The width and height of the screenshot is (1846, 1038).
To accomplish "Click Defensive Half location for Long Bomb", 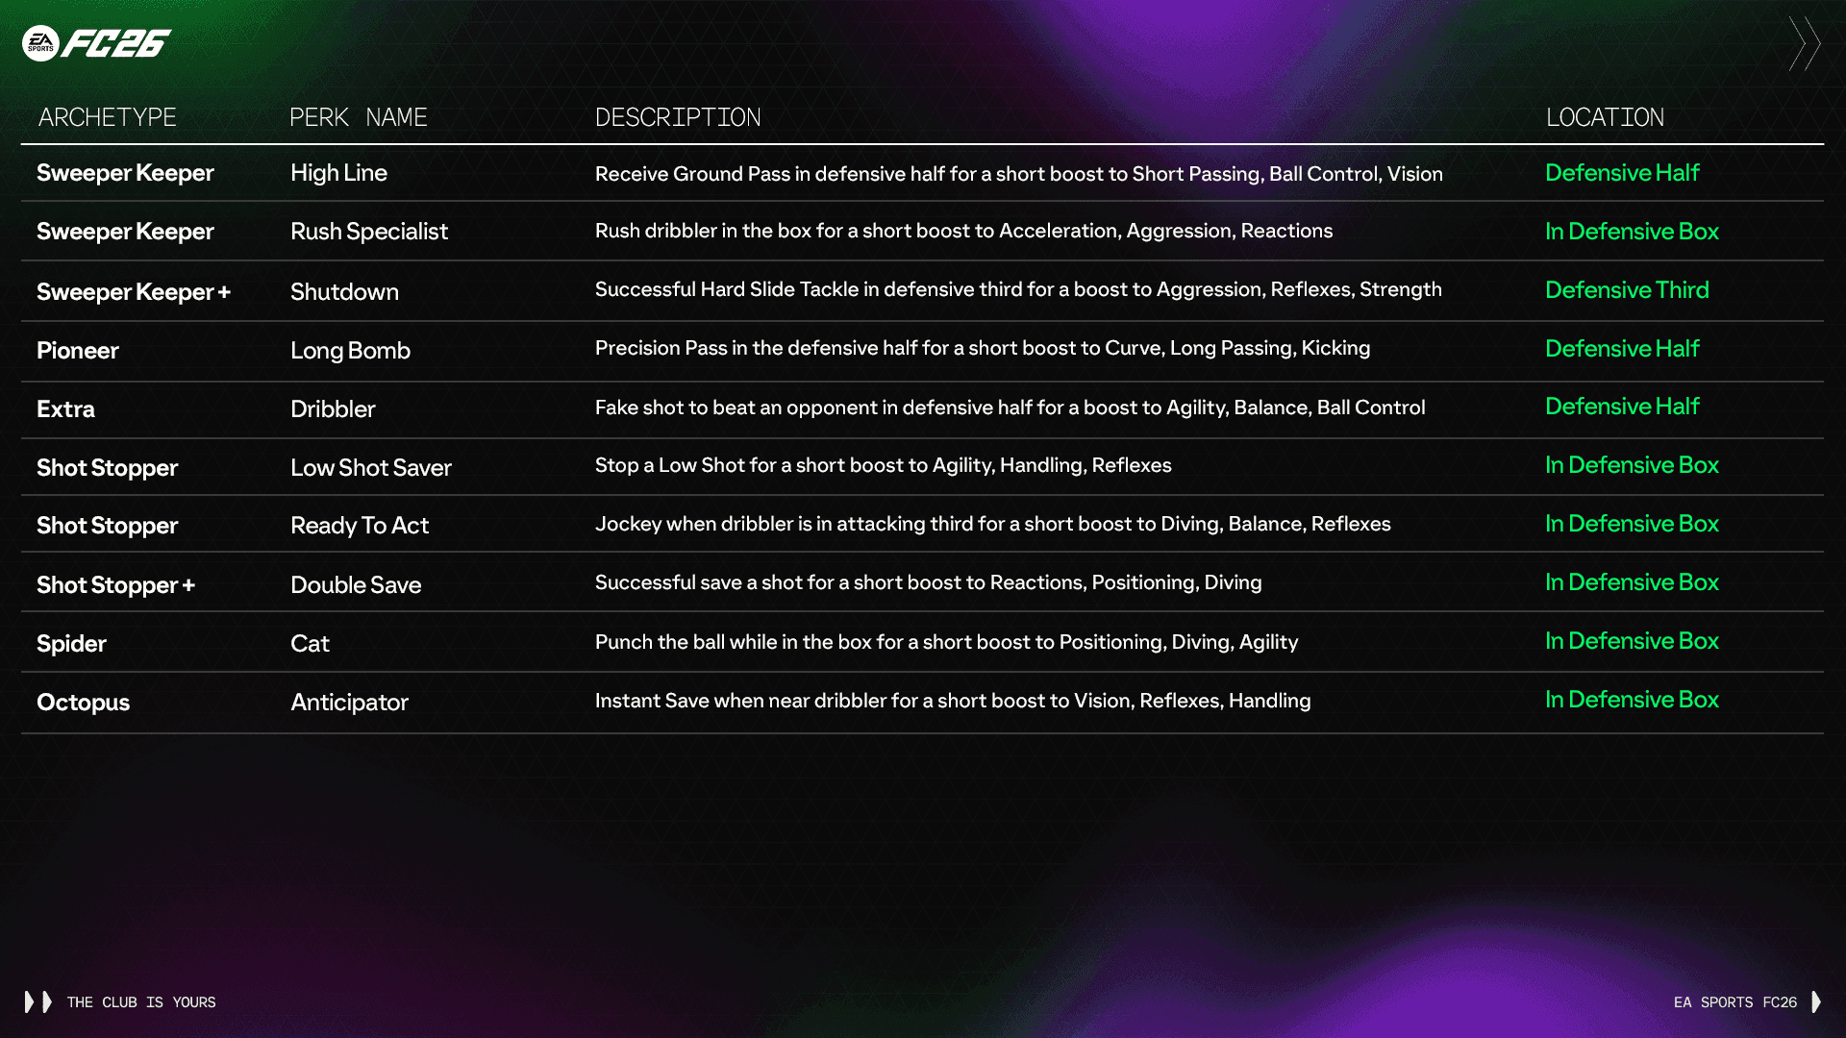I will (1622, 349).
